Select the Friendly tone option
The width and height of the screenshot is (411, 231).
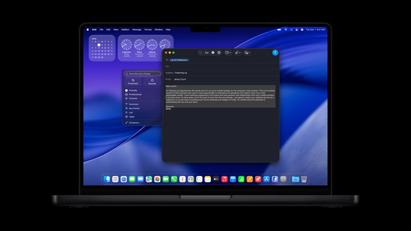click(x=133, y=90)
